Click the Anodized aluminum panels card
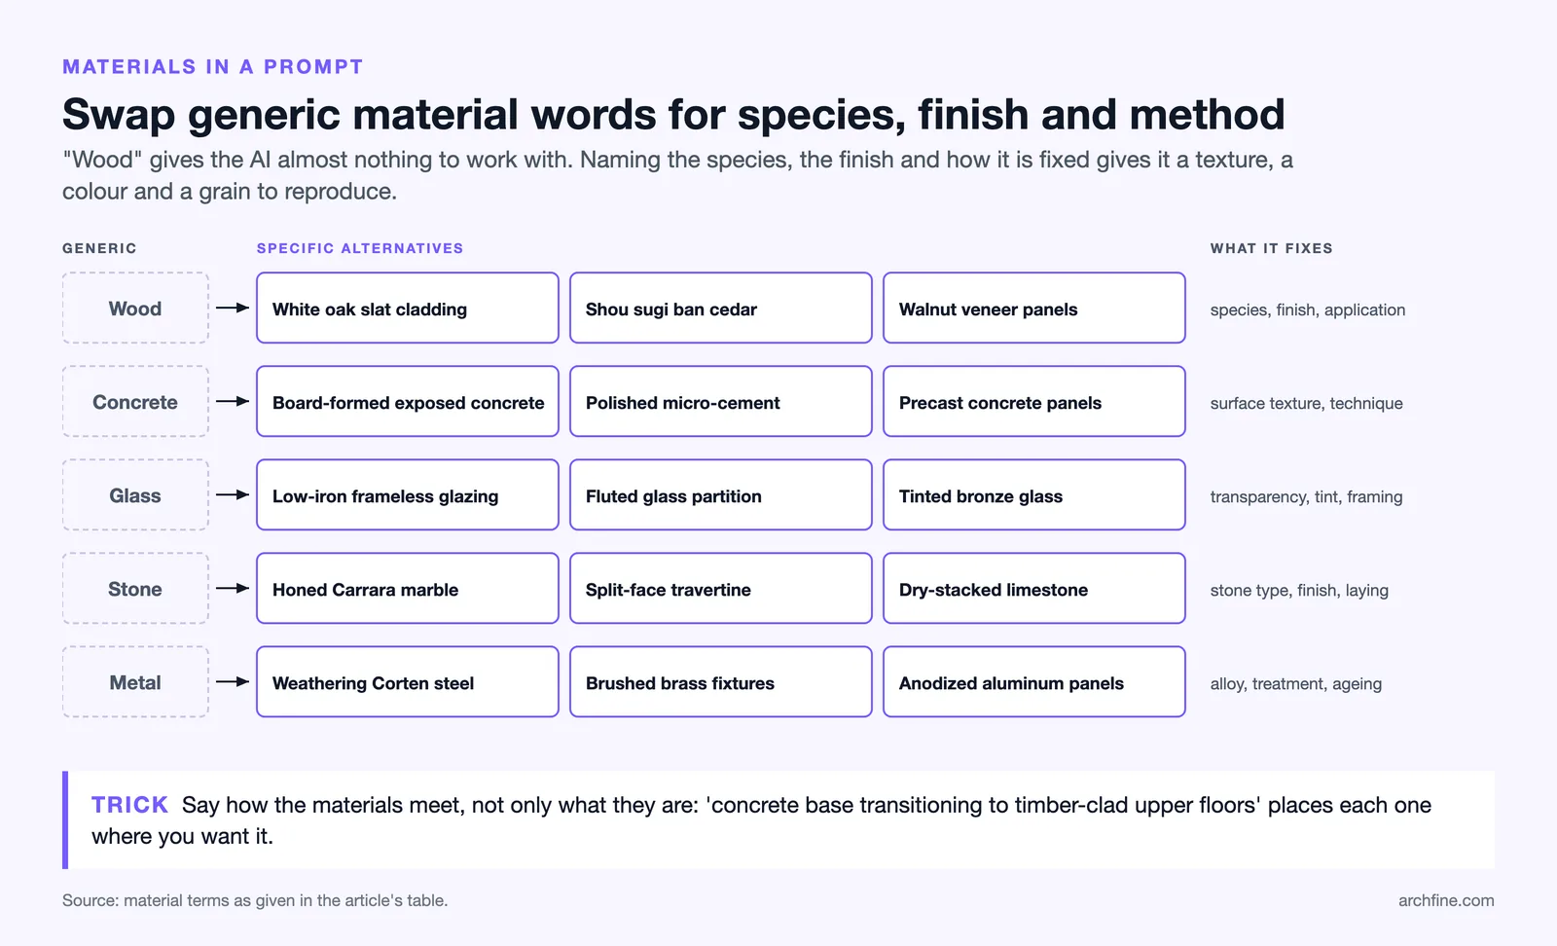This screenshot has height=946, width=1557. (x=1034, y=681)
